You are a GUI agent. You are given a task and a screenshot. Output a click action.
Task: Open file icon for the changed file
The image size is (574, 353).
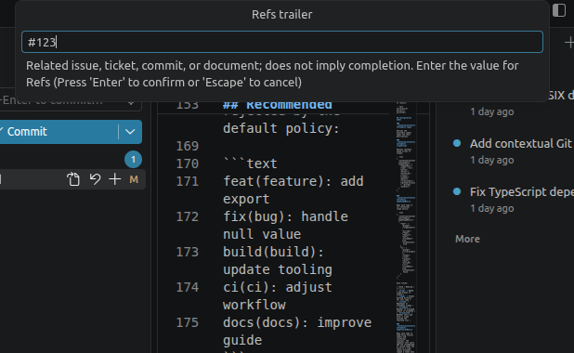(x=73, y=179)
